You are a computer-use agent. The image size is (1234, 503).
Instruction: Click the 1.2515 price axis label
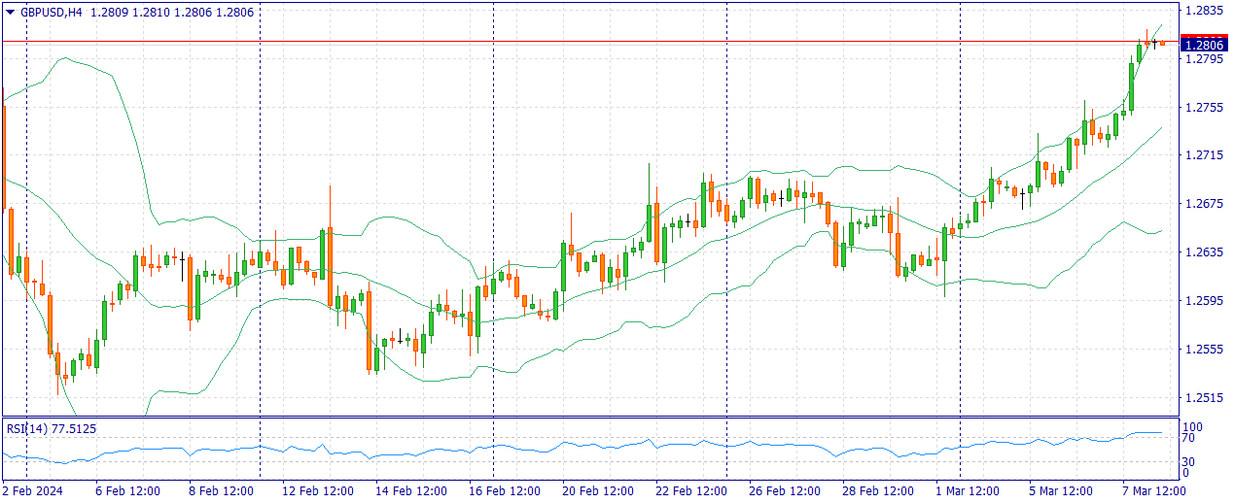coord(1204,397)
